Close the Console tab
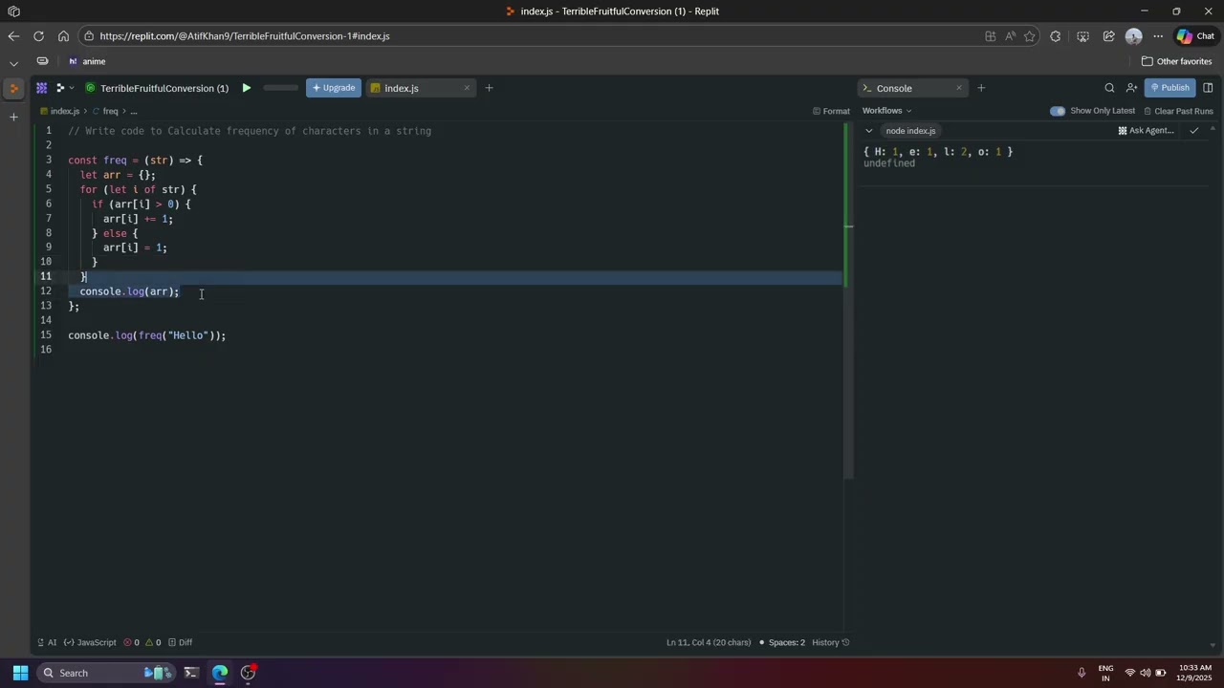Image resolution: width=1224 pixels, height=688 pixels. [x=959, y=88]
